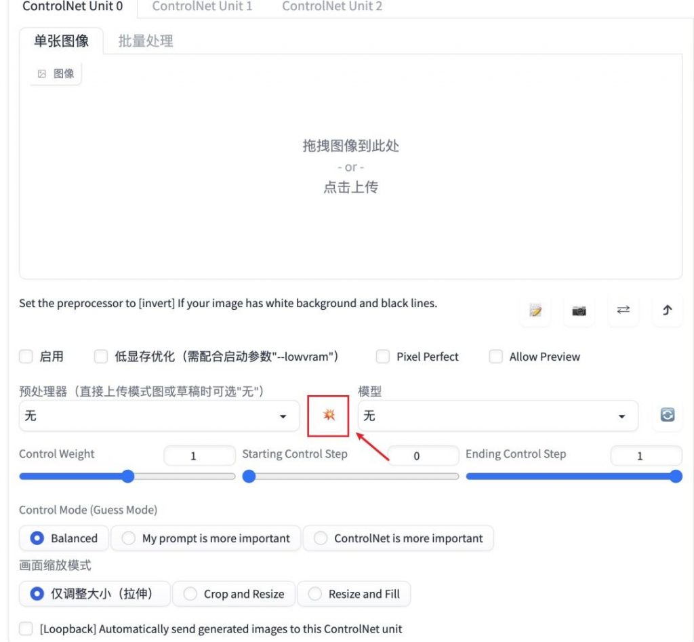This screenshot has height=642, width=694.
Task: Enable the 启用 checkbox
Action: point(26,357)
